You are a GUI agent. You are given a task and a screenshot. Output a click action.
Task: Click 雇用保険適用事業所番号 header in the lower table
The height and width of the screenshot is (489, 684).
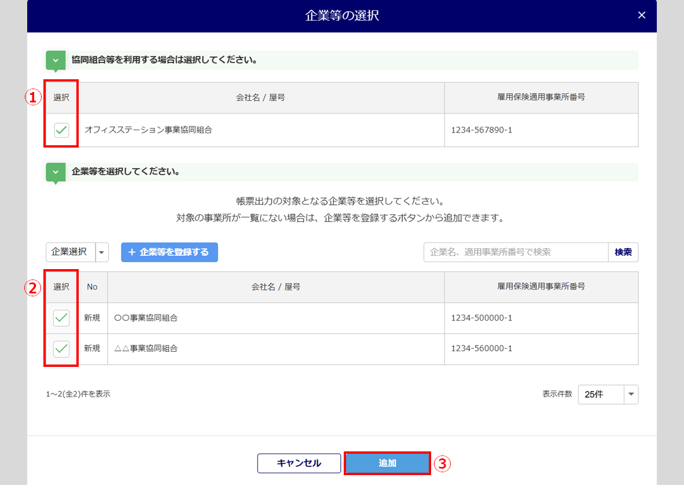point(540,287)
